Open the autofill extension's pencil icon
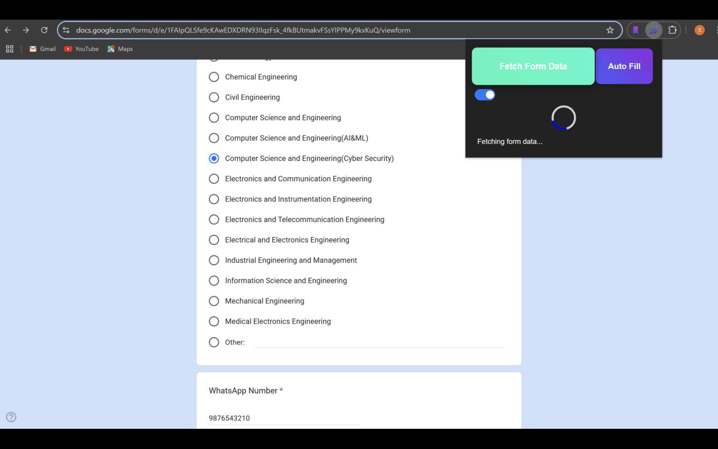 click(x=653, y=30)
